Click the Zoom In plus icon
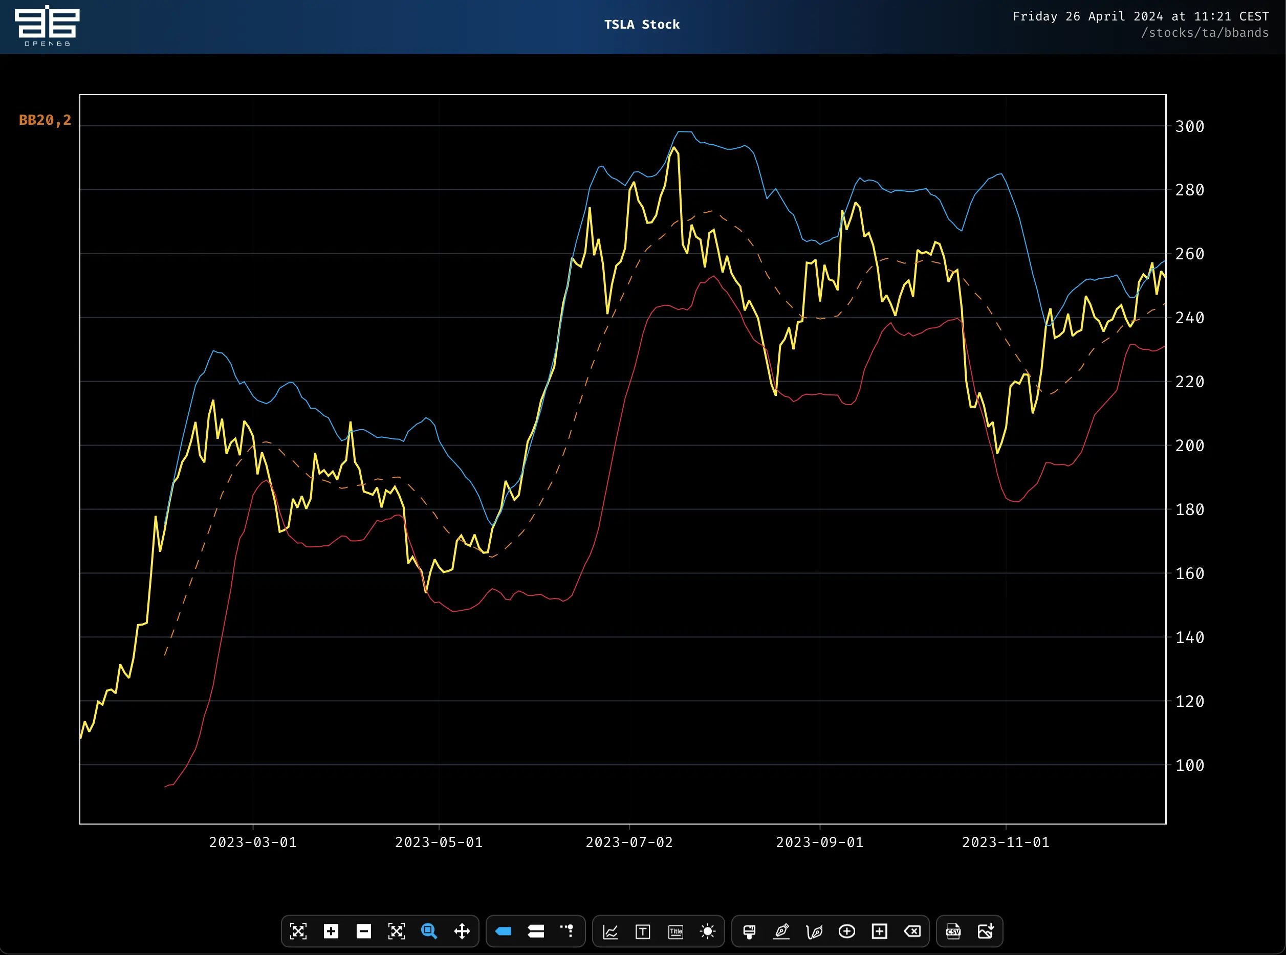1286x955 pixels. click(331, 931)
